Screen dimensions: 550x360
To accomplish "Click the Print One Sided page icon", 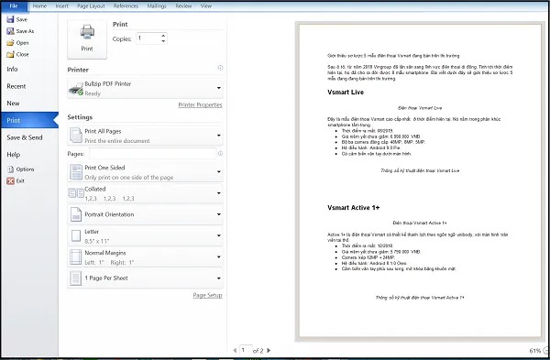I will point(76,172).
